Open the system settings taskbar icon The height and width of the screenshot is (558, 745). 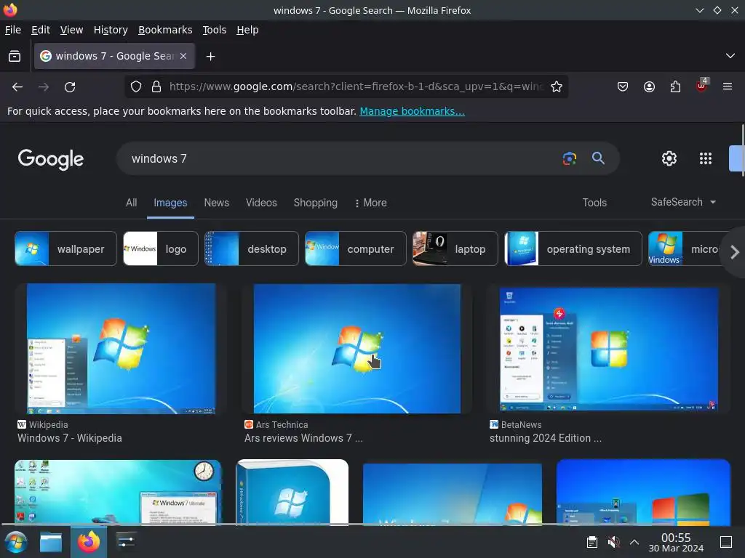pyautogui.click(x=127, y=542)
